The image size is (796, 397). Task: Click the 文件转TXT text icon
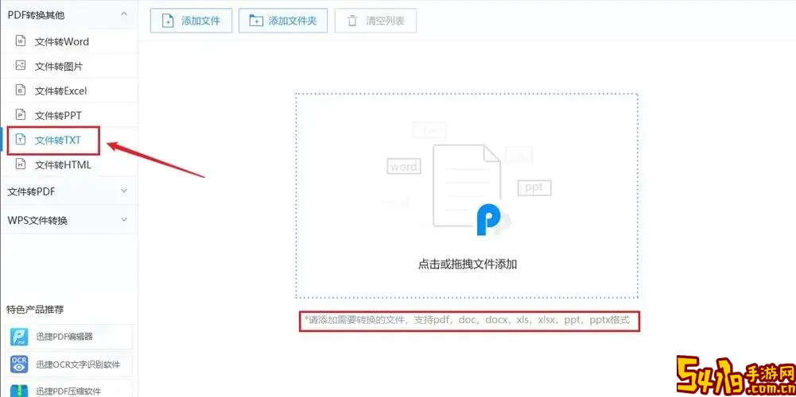[x=21, y=140]
